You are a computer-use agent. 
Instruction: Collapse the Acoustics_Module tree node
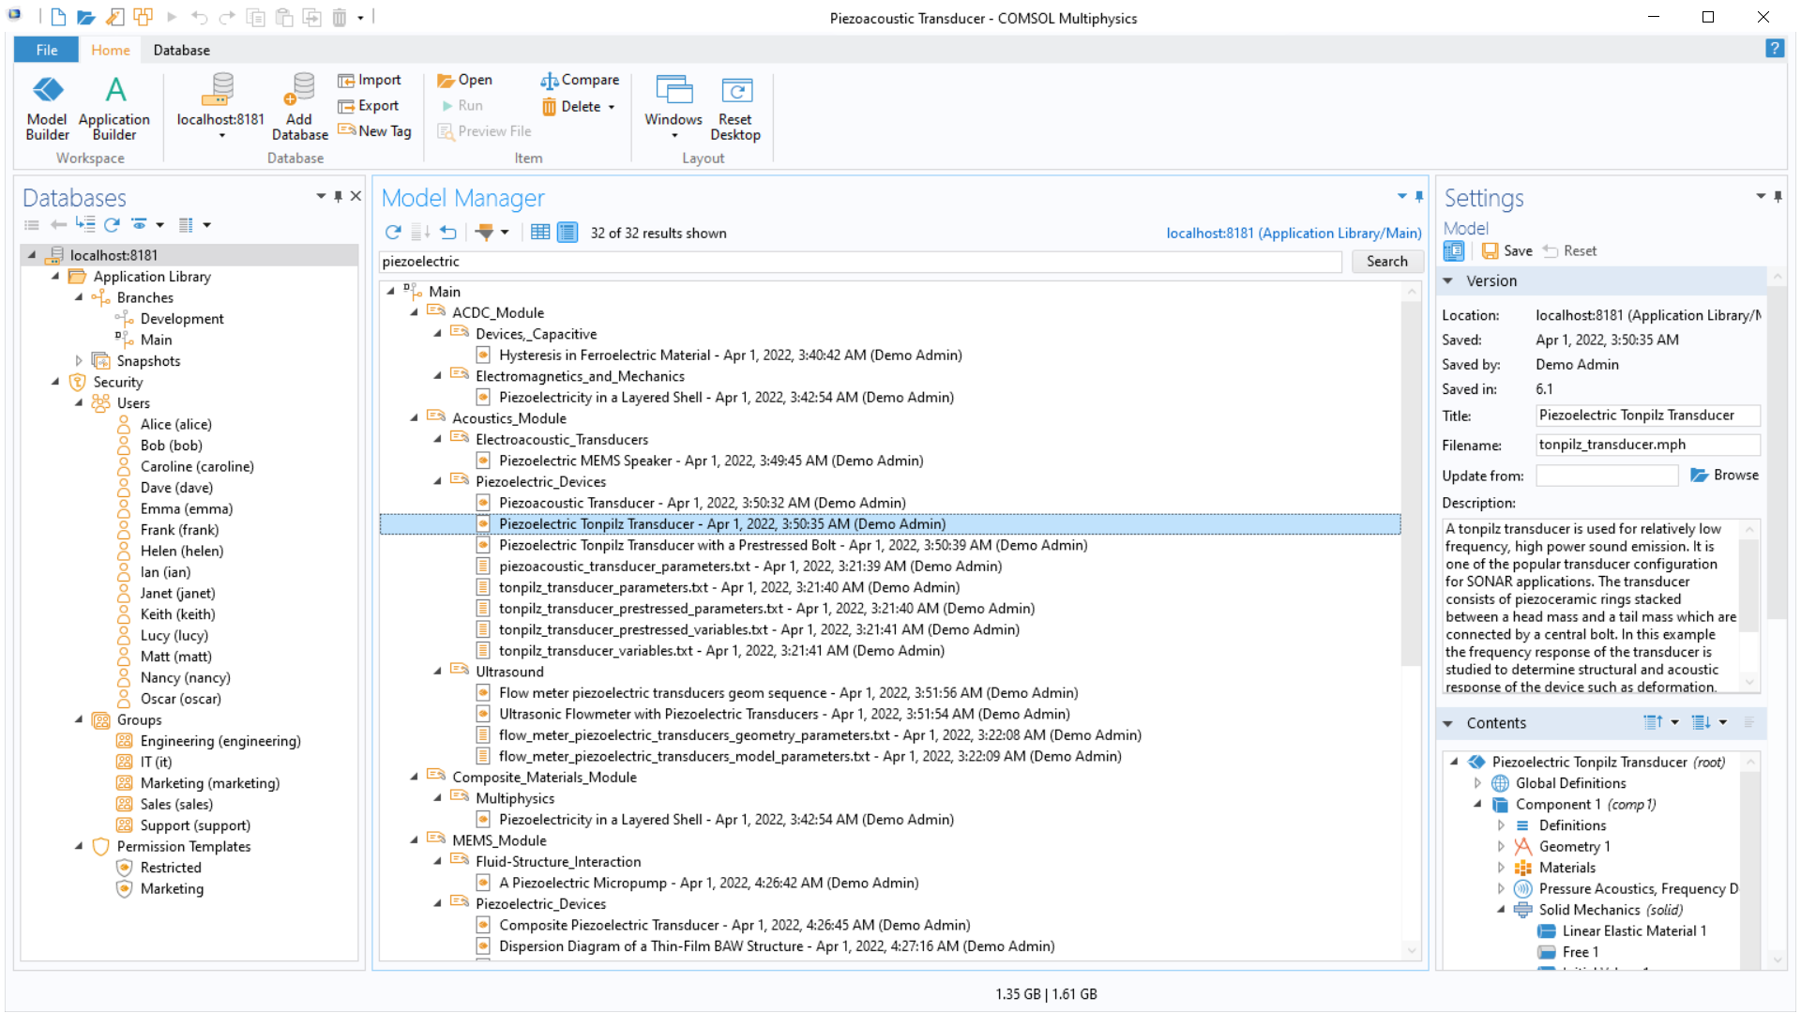(x=415, y=418)
